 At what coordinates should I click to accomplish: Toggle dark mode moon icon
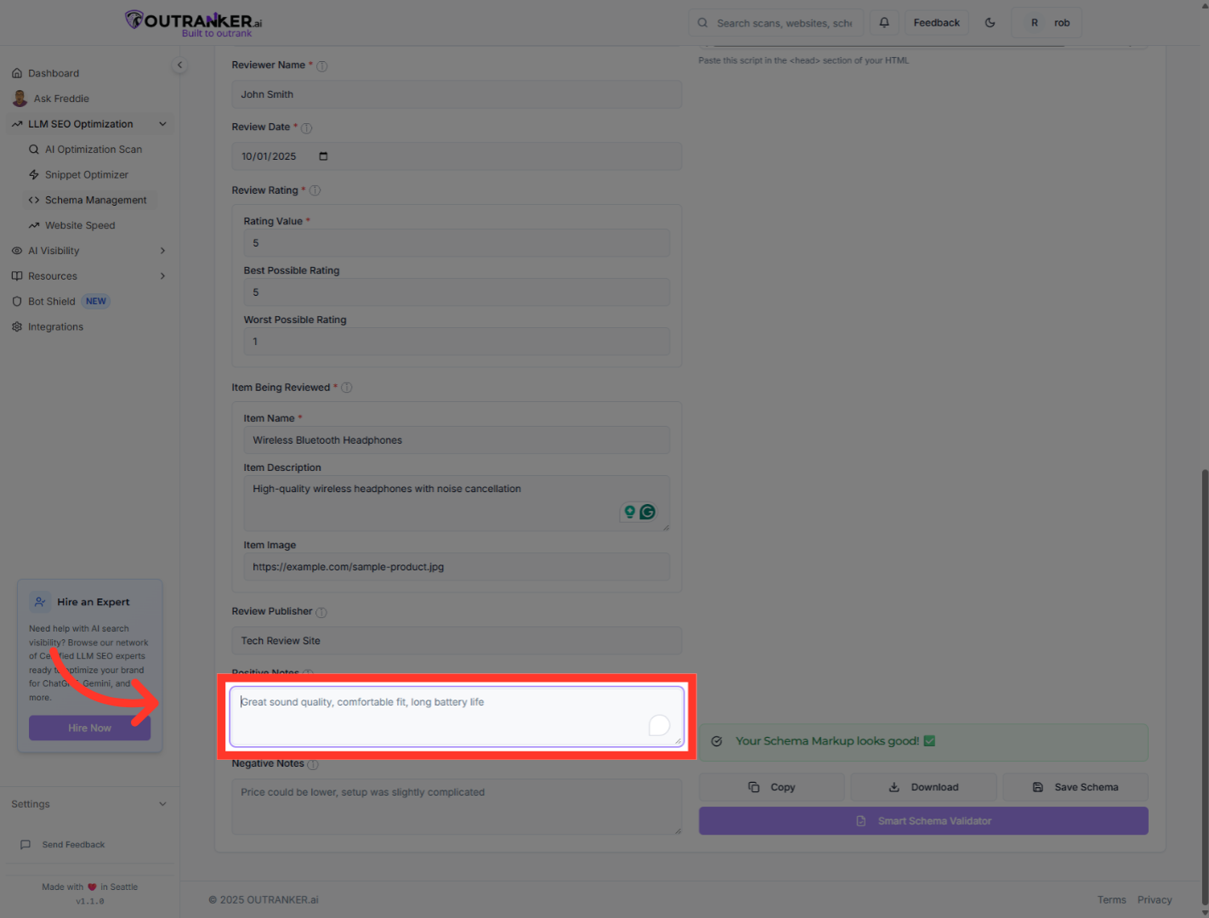pyautogui.click(x=990, y=23)
